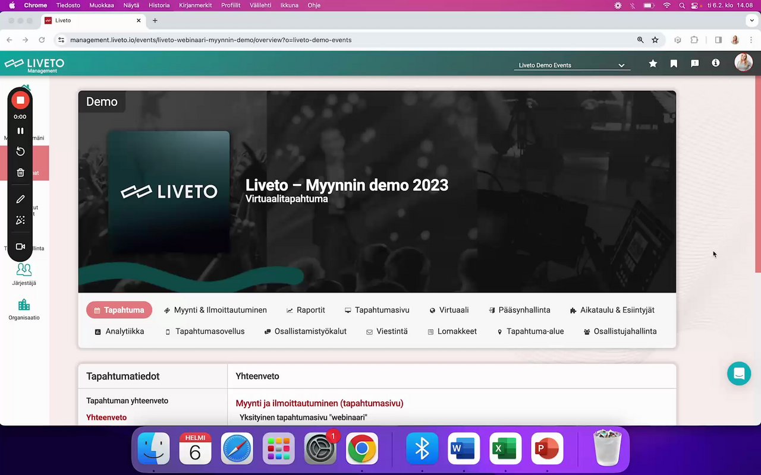Open the info icon in the Liveto header
761x475 pixels.
click(716, 63)
